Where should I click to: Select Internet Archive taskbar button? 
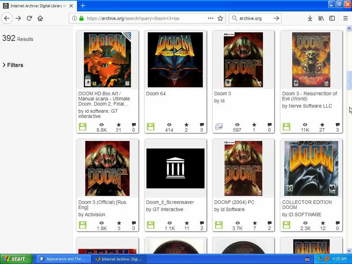[x=119, y=259]
